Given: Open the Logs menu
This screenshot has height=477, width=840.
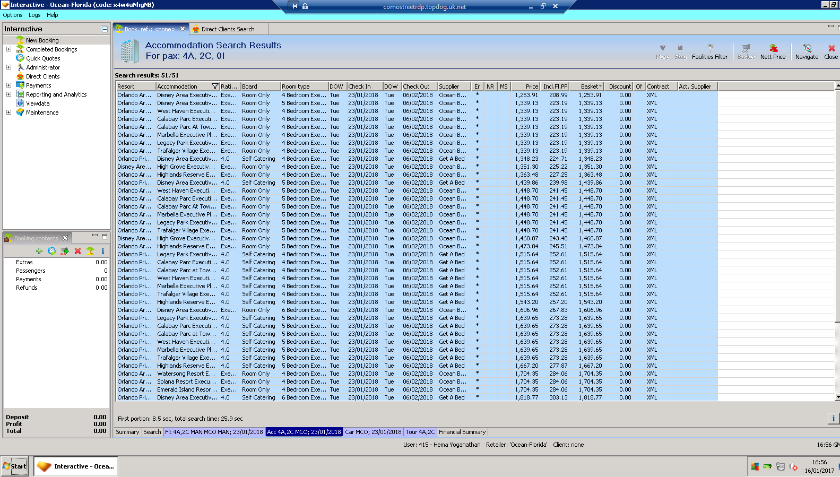Looking at the screenshot, I should coord(34,15).
